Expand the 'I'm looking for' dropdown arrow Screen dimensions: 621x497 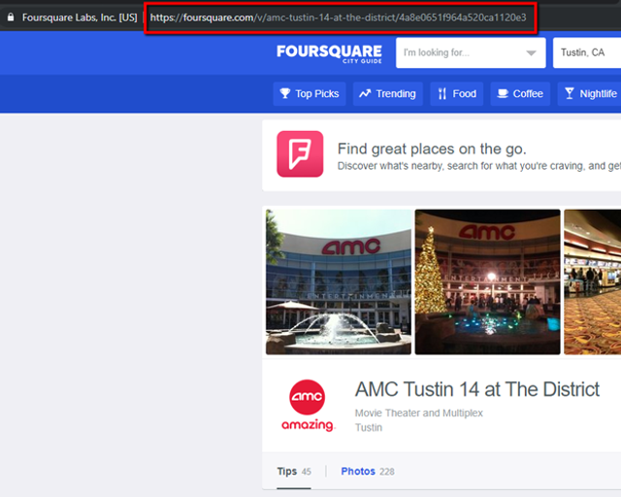click(x=531, y=53)
